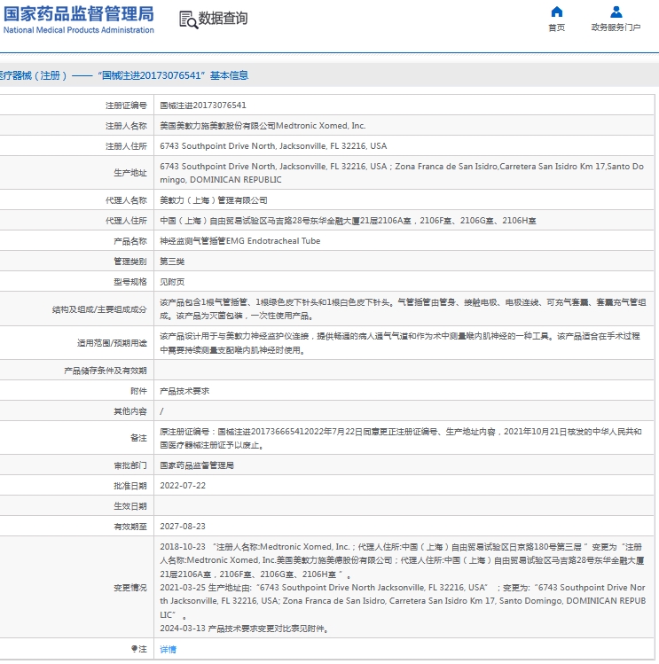Click the 2018-10-23 change record entry

coord(402,560)
